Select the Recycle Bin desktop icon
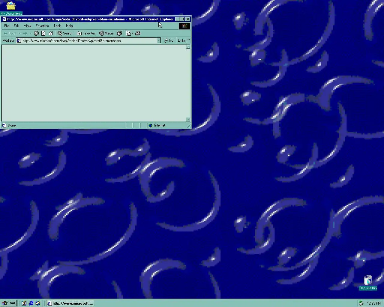Screen dimensions: 384x307 point(368,283)
